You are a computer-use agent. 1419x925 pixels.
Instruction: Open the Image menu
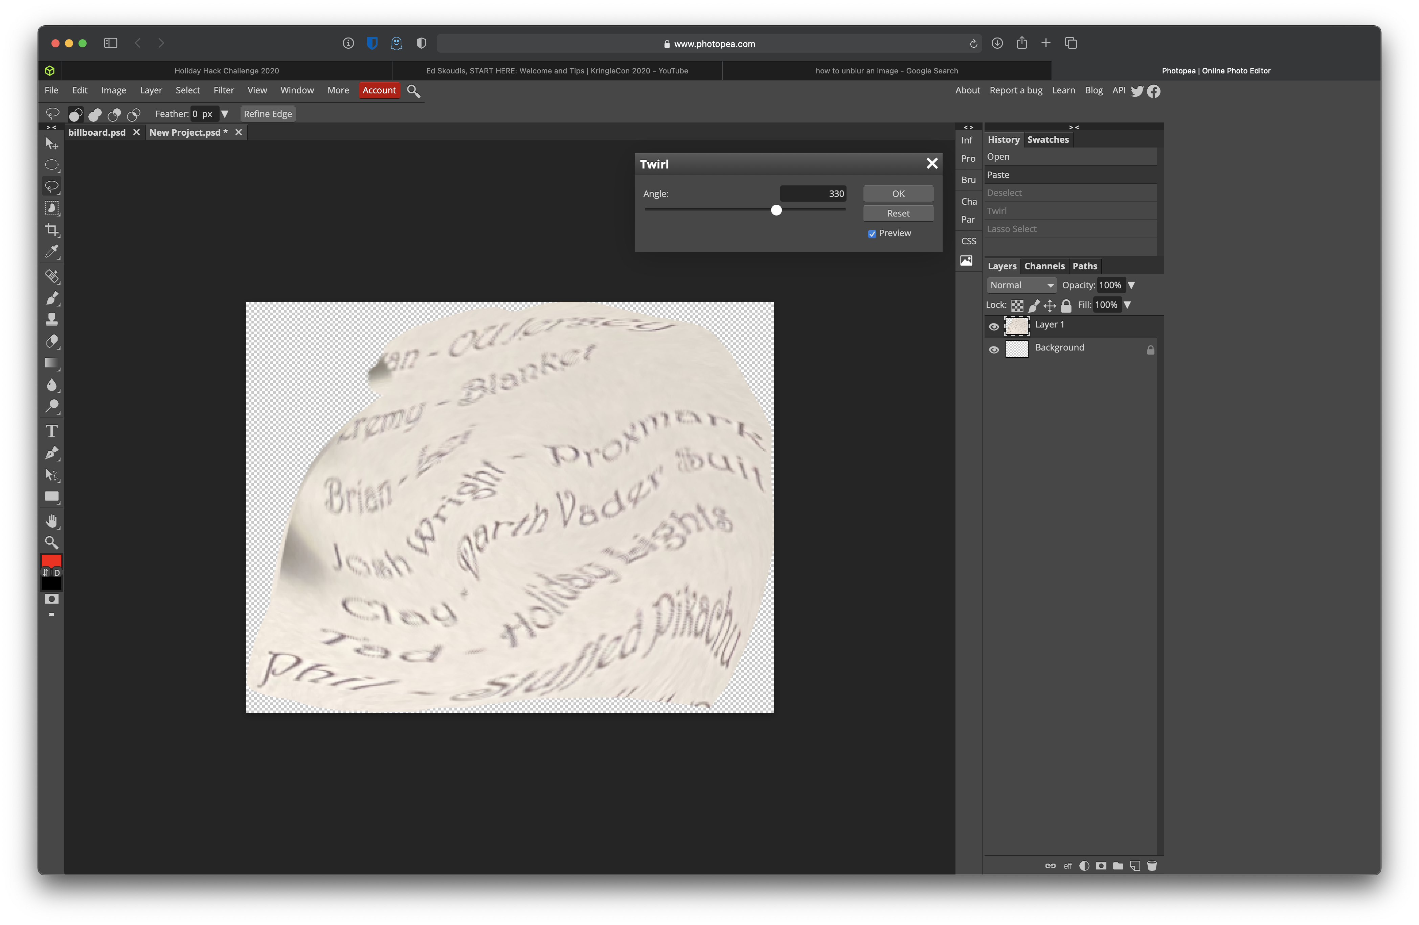tap(113, 90)
